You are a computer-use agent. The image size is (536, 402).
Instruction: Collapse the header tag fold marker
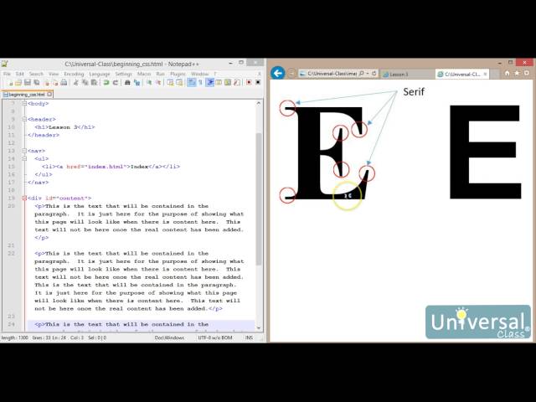24,119
